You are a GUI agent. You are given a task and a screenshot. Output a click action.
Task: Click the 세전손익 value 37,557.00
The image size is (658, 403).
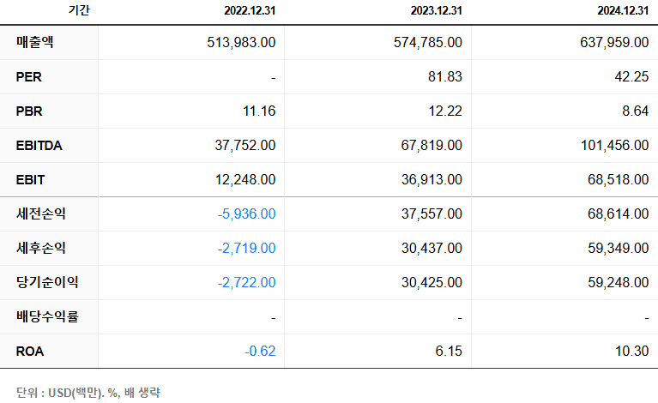[432, 214]
